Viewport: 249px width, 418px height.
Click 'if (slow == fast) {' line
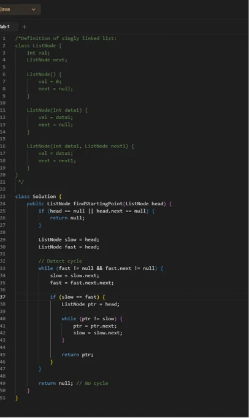click(x=77, y=297)
